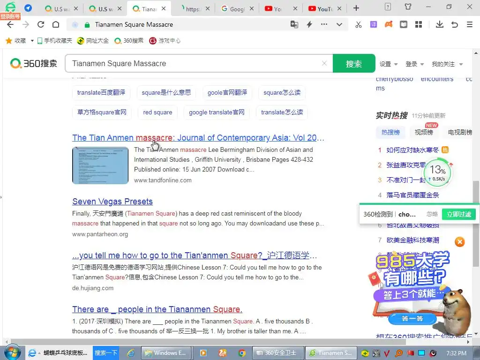Open hot search 如何应对缺水寒冬
Viewport: 480px width, 360px height.
412,150
